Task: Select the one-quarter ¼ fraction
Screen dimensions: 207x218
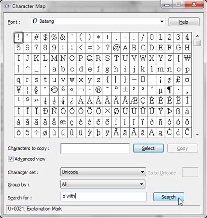Action: pos(45,100)
